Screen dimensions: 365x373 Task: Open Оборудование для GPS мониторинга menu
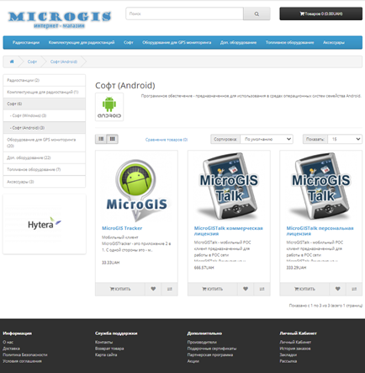(x=177, y=42)
